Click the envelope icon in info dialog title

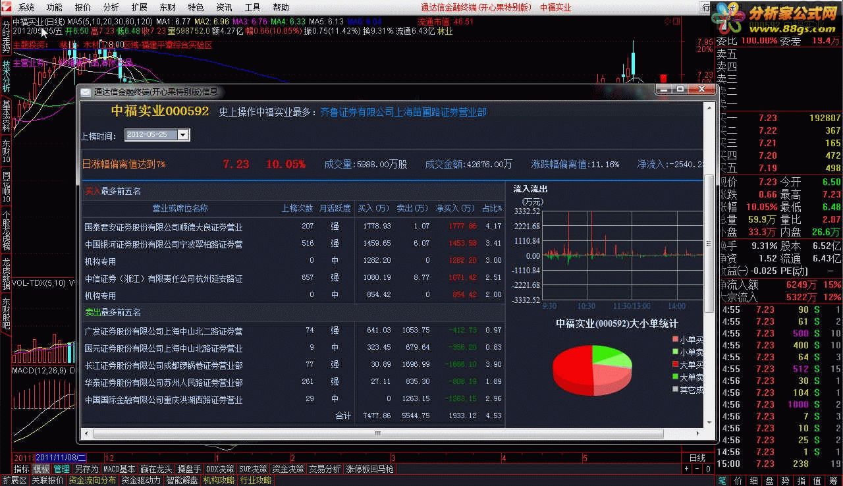(86, 92)
